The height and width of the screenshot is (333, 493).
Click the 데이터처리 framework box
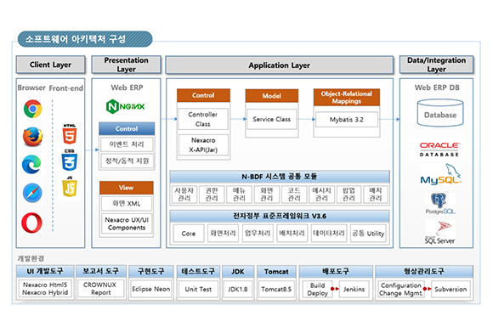tap(329, 234)
